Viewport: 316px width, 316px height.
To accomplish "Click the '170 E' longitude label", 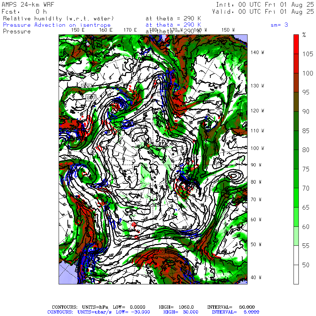I will (130, 30).
